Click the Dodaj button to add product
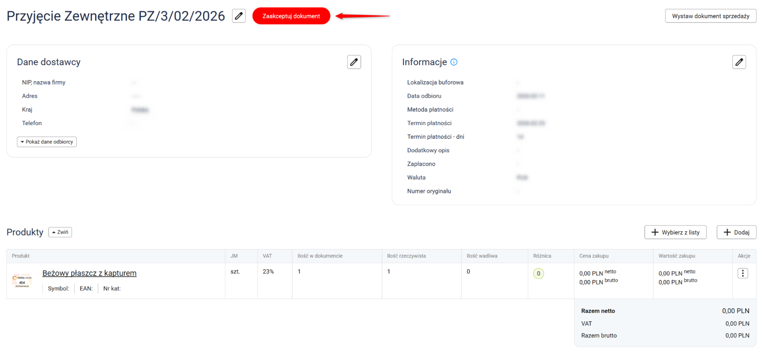This screenshot has height=354, width=763. (736, 232)
